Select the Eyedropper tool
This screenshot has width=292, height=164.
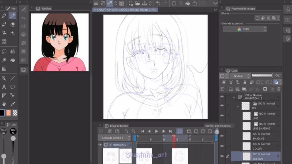click(13, 104)
